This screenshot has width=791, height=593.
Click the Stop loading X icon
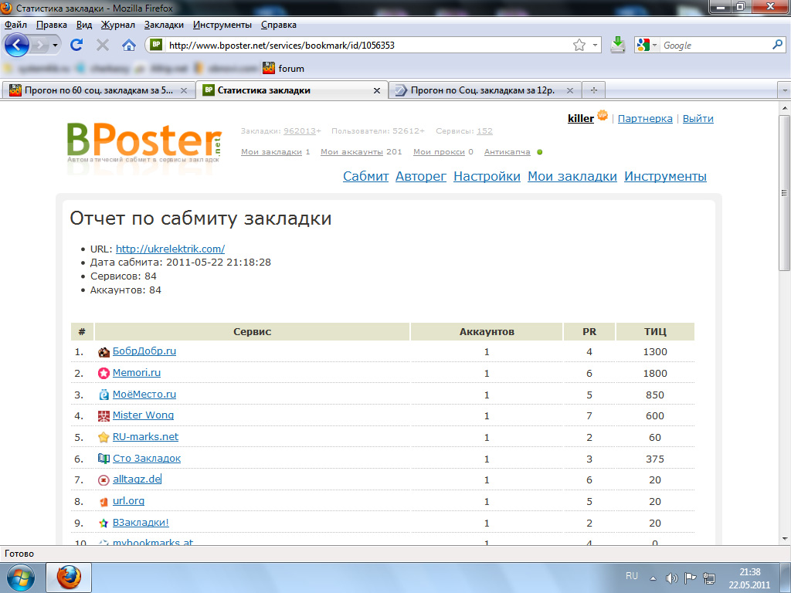click(103, 46)
